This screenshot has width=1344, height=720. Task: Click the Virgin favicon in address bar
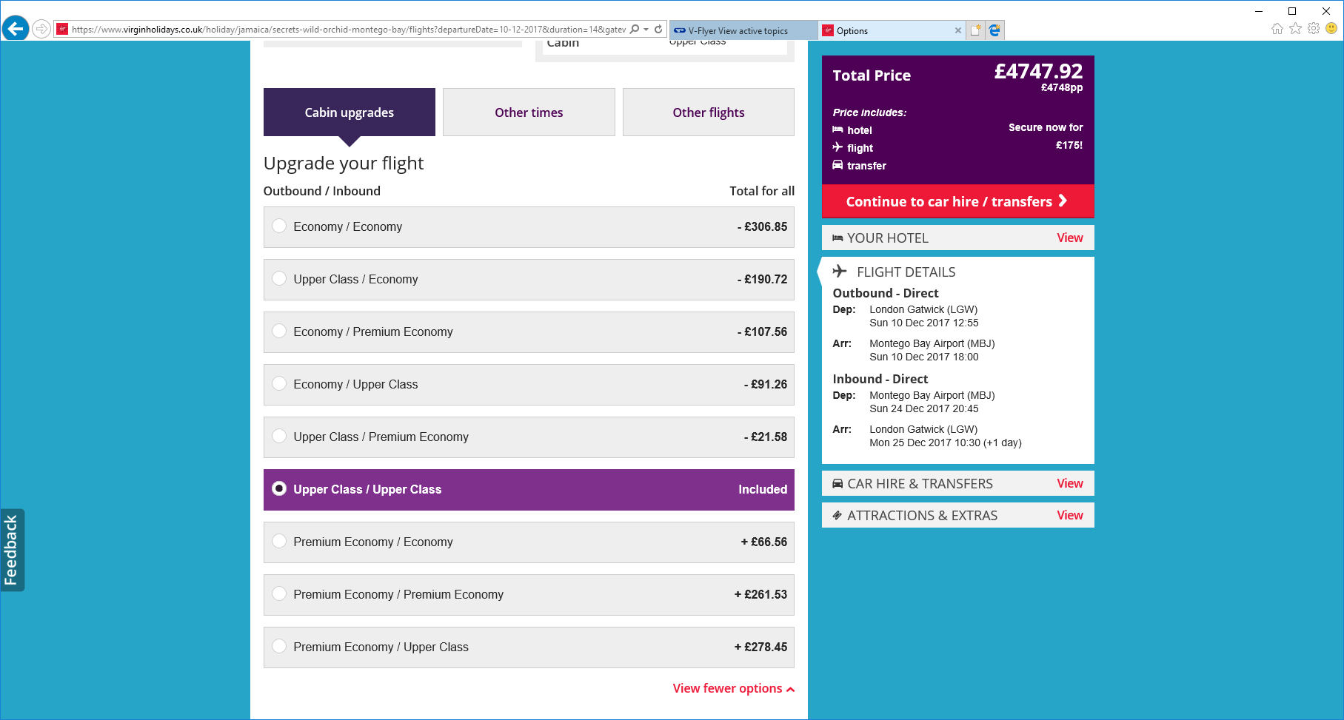(62, 30)
